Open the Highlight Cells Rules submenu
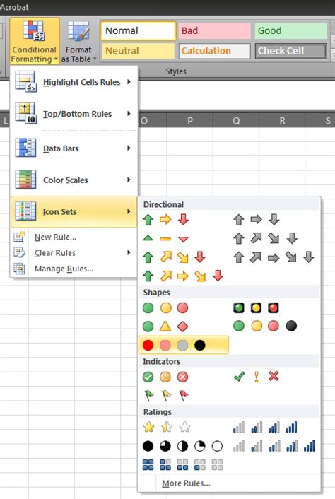This screenshot has height=499, width=335. 74,82
